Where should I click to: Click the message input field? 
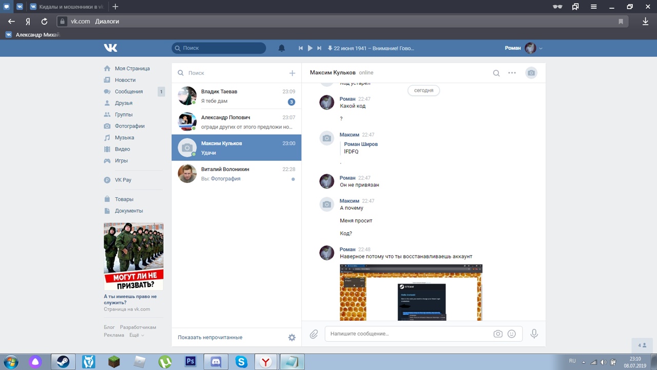408,334
